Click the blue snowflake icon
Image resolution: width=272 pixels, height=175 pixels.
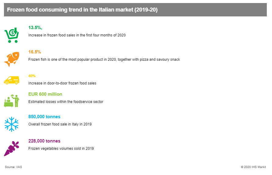pyautogui.click(x=12, y=124)
